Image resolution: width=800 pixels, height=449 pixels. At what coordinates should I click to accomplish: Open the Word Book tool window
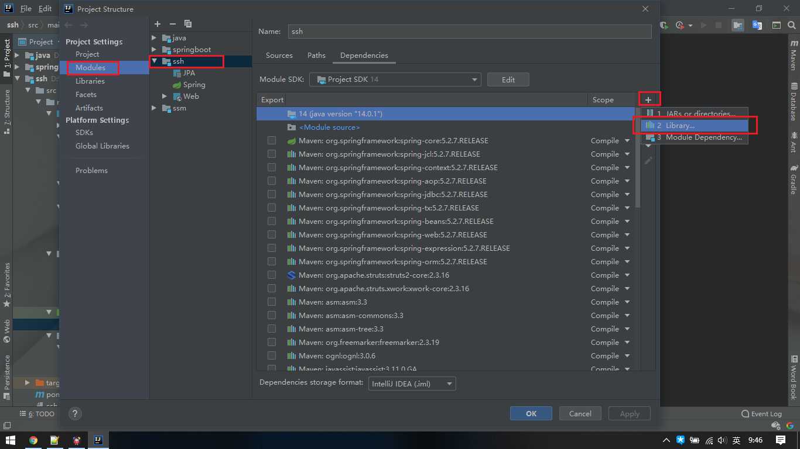pyautogui.click(x=794, y=377)
